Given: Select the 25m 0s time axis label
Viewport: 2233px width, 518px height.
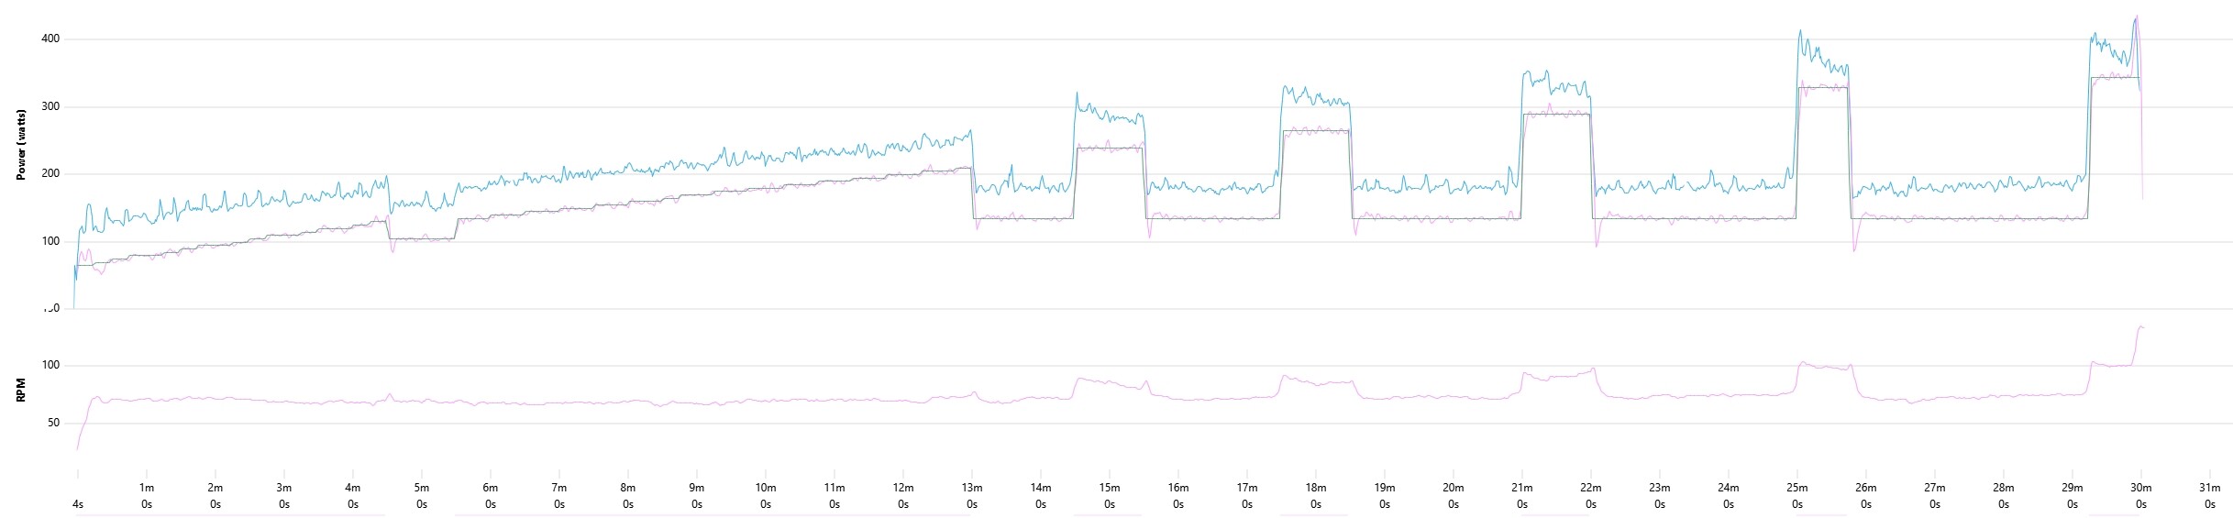Looking at the screenshot, I should (x=1796, y=496).
